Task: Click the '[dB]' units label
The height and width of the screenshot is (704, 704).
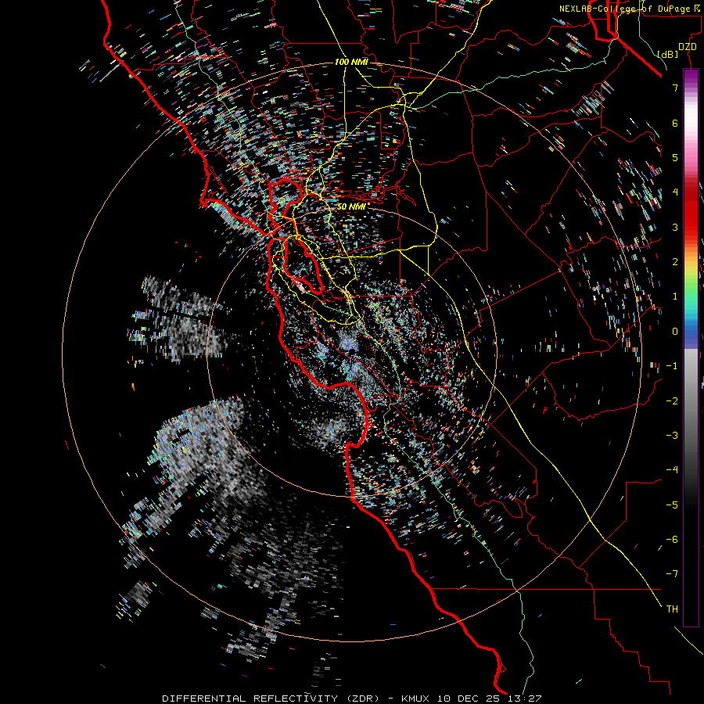Action: [668, 55]
